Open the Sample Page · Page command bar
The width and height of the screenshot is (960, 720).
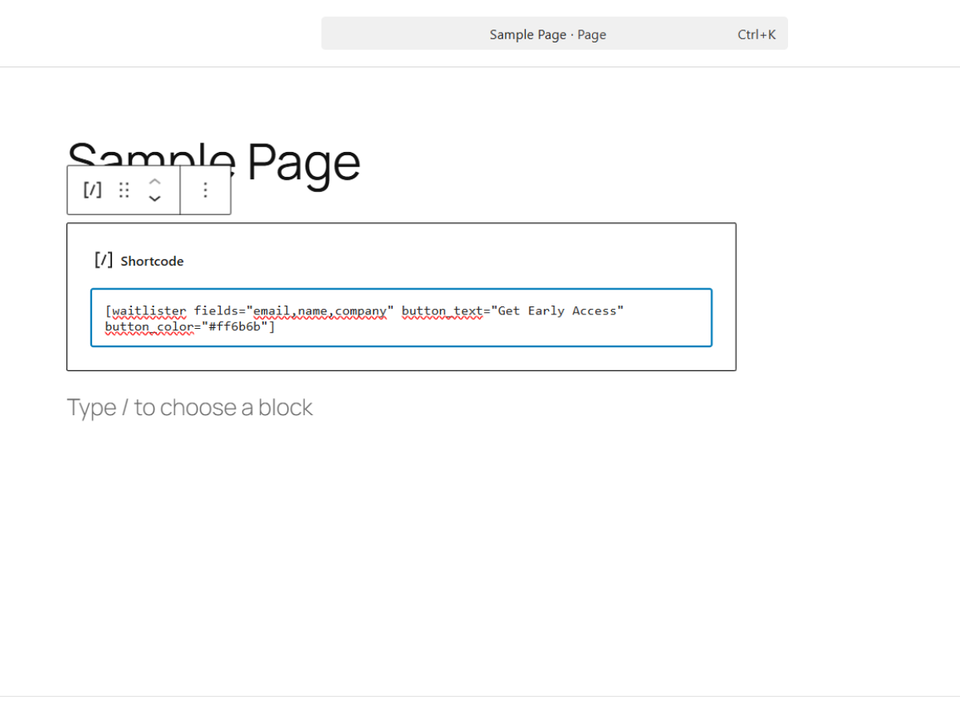click(x=548, y=34)
